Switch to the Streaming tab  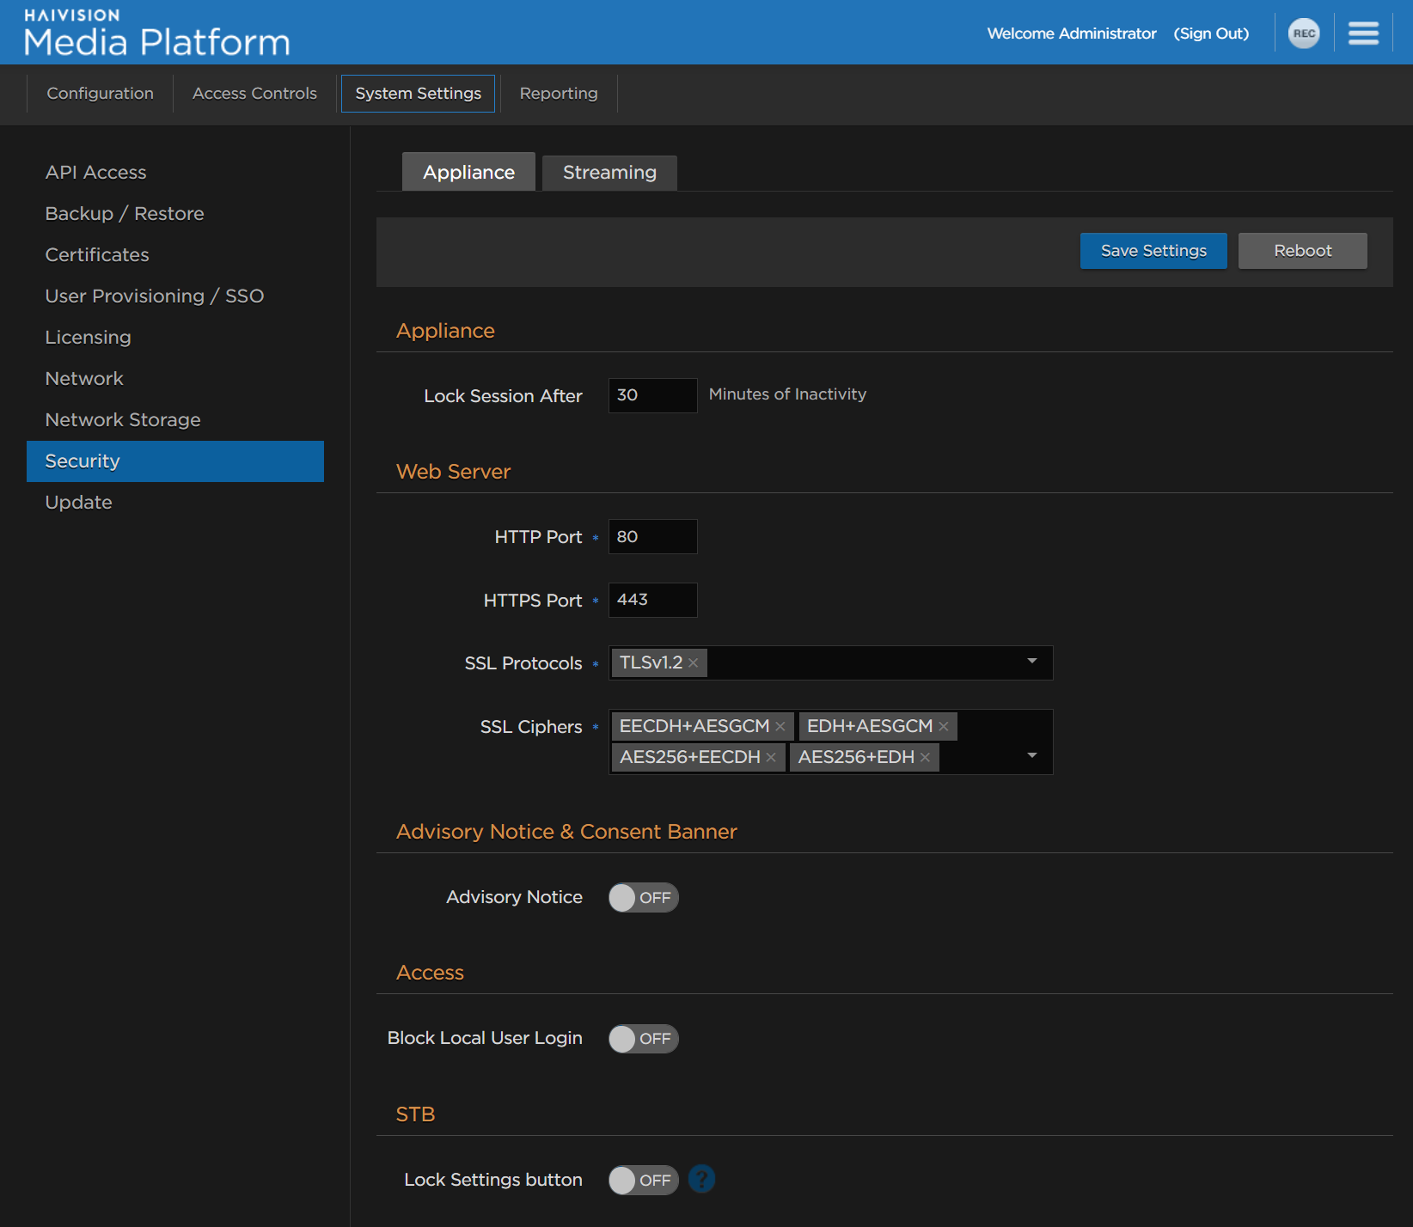click(x=609, y=173)
